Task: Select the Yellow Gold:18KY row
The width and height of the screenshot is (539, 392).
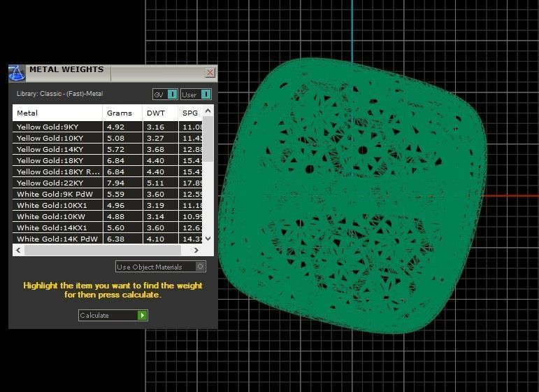Action: [108, 160]
